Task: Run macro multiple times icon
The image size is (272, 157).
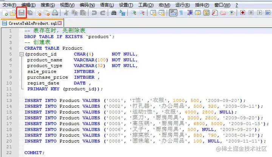Action: click(x=268, y=13)
